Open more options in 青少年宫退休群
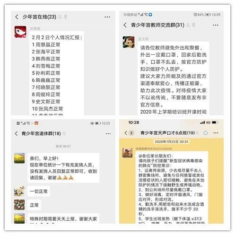235x235 pixels. tap(108, 134)
